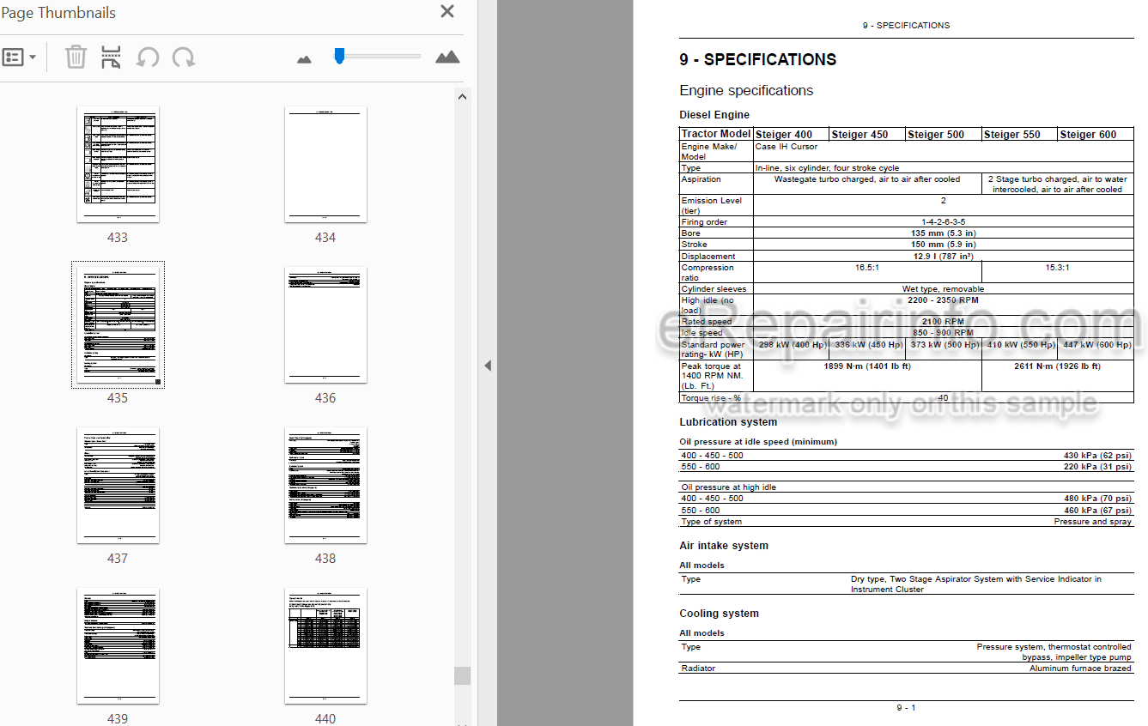Image resolution: width=1148 pixels, height=726 pixels.
Task: Click the 'Page Thumbnails' panel title
Action: 58,13
